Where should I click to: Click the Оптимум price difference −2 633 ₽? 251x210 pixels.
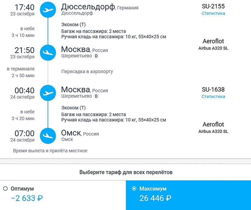tap(27, 198)
